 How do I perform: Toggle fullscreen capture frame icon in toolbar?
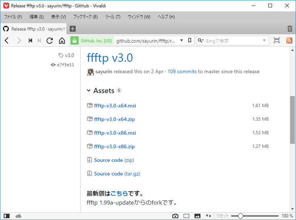(277, 40)
